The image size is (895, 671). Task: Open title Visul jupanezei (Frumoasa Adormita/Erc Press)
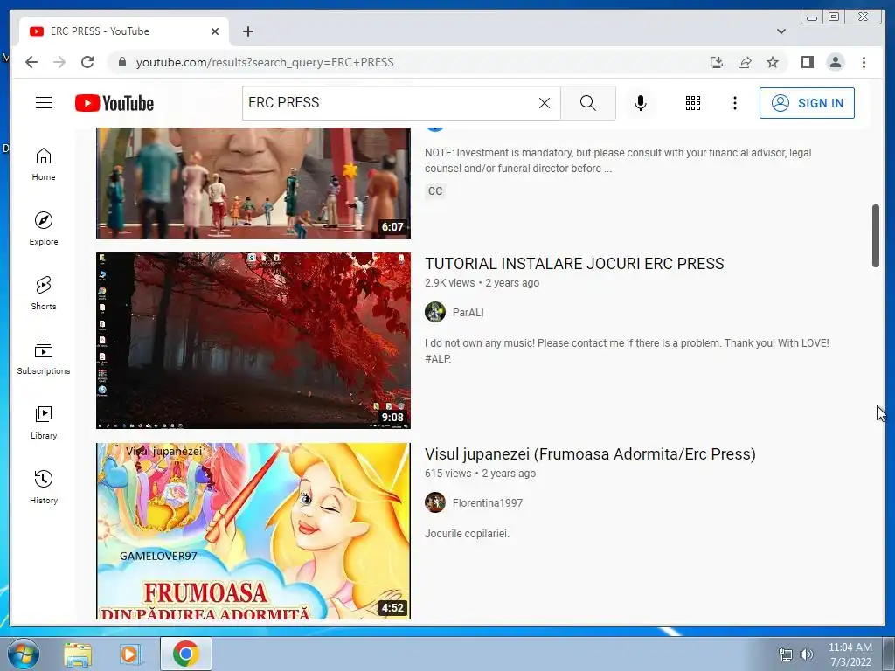[590, 454]
